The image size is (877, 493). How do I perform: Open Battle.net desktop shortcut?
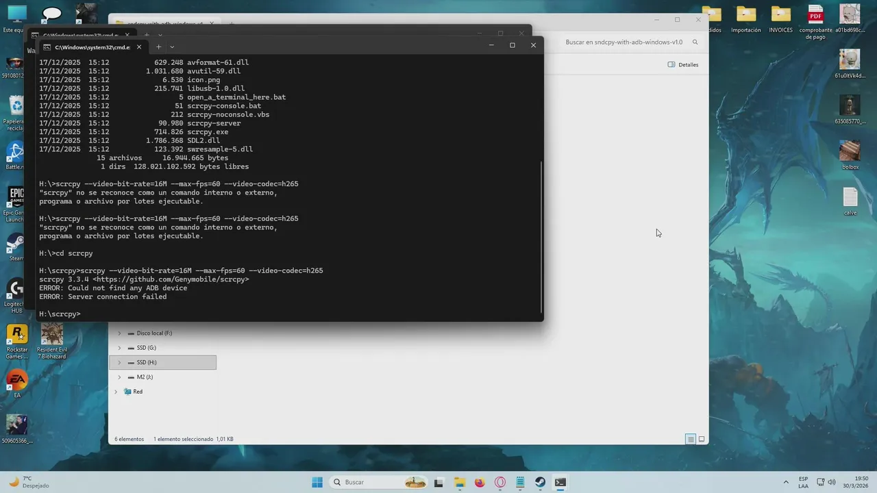[x=16, y=156]
